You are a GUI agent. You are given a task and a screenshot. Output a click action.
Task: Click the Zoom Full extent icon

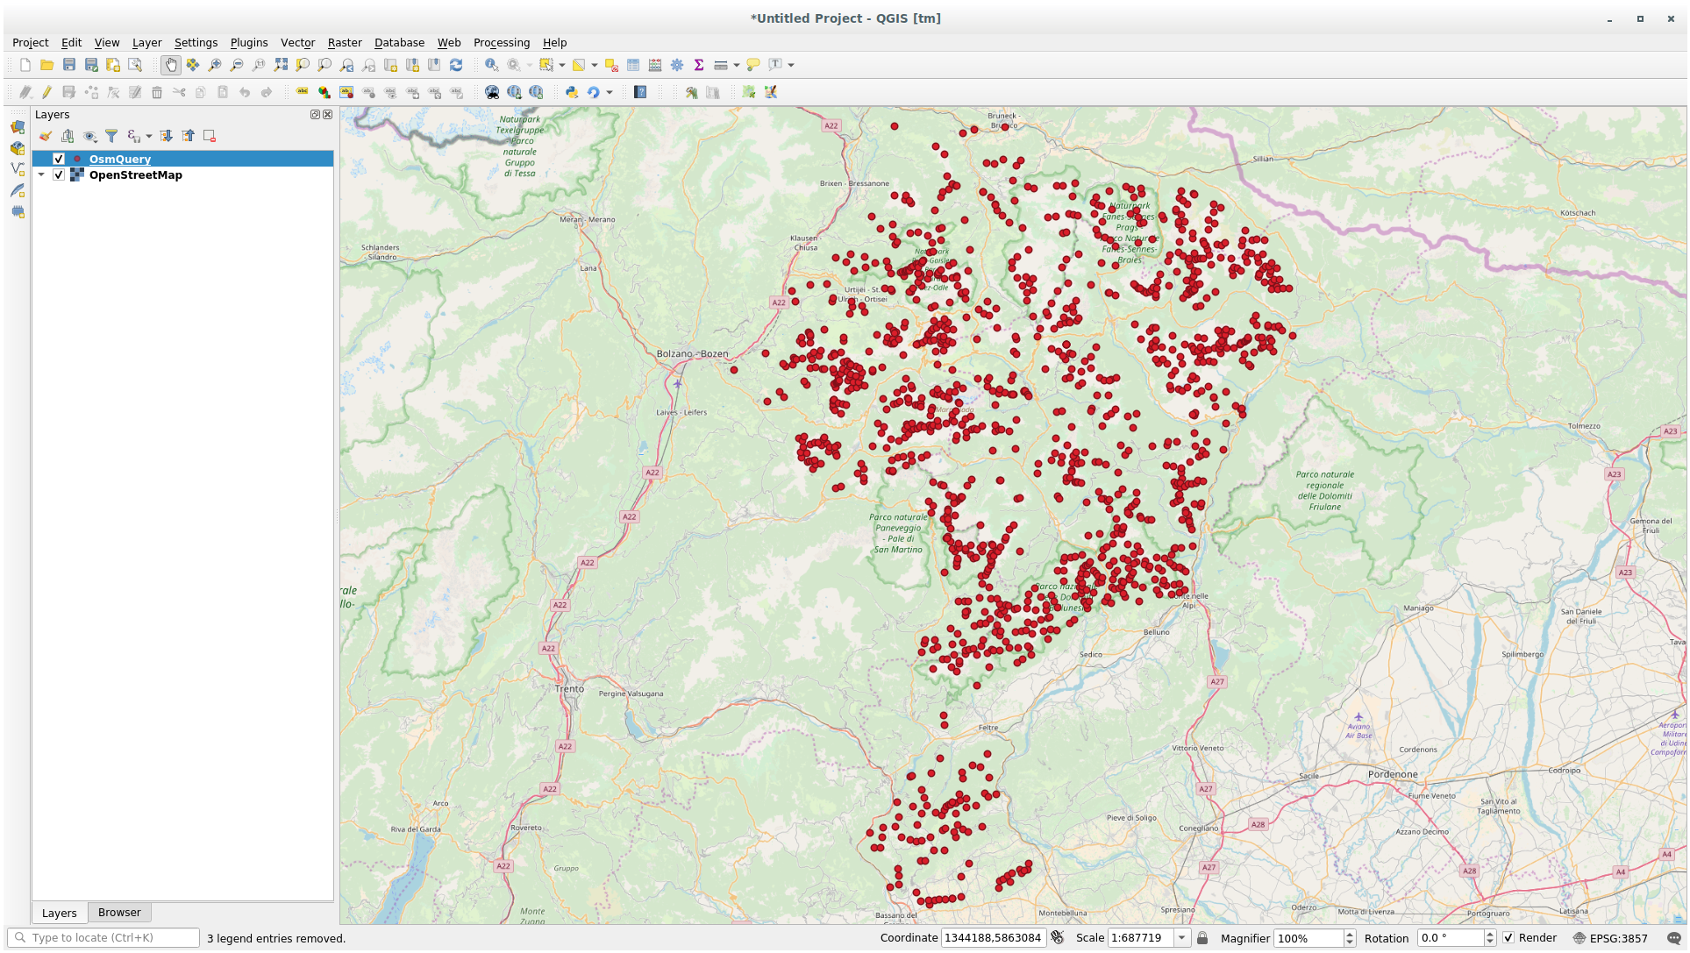(x=281, y=65)
